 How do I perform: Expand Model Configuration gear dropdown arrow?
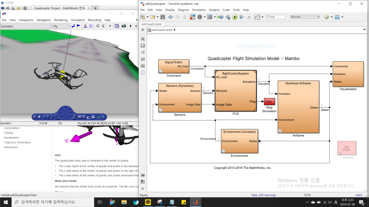(x=204, y=17)
